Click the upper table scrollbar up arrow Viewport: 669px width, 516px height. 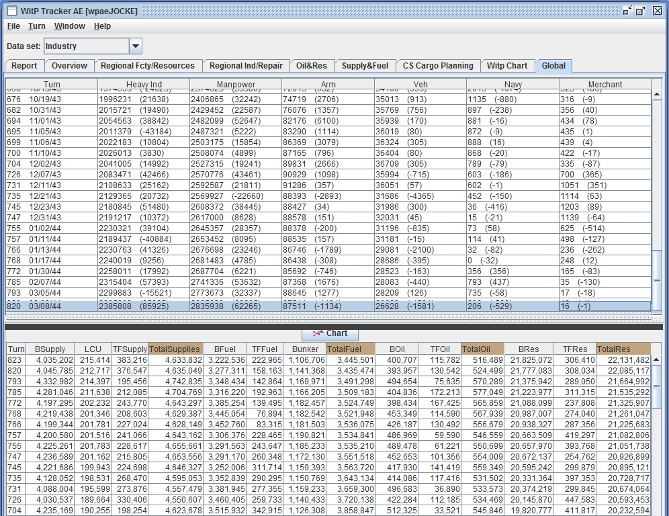point(657,94)
